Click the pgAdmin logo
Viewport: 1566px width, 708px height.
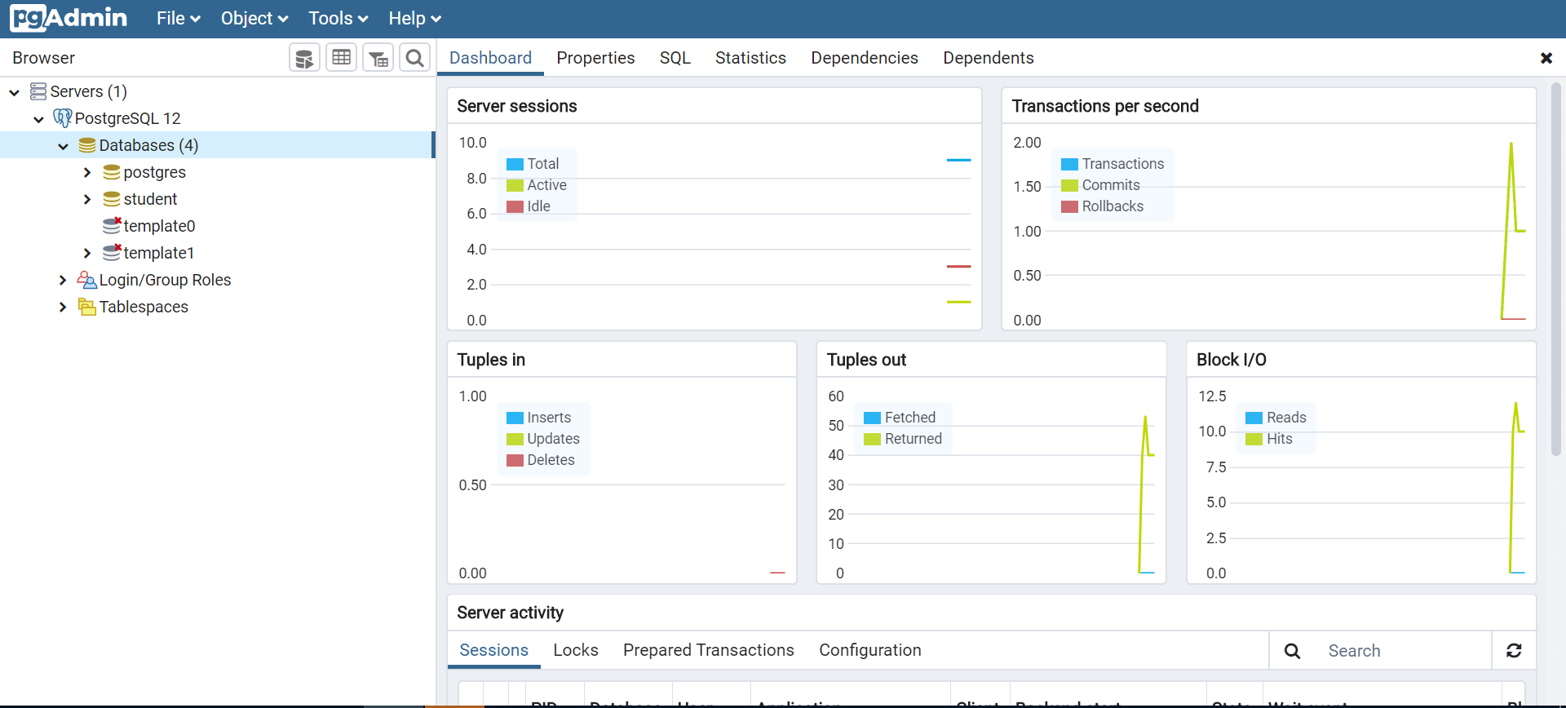pos(69,18)
